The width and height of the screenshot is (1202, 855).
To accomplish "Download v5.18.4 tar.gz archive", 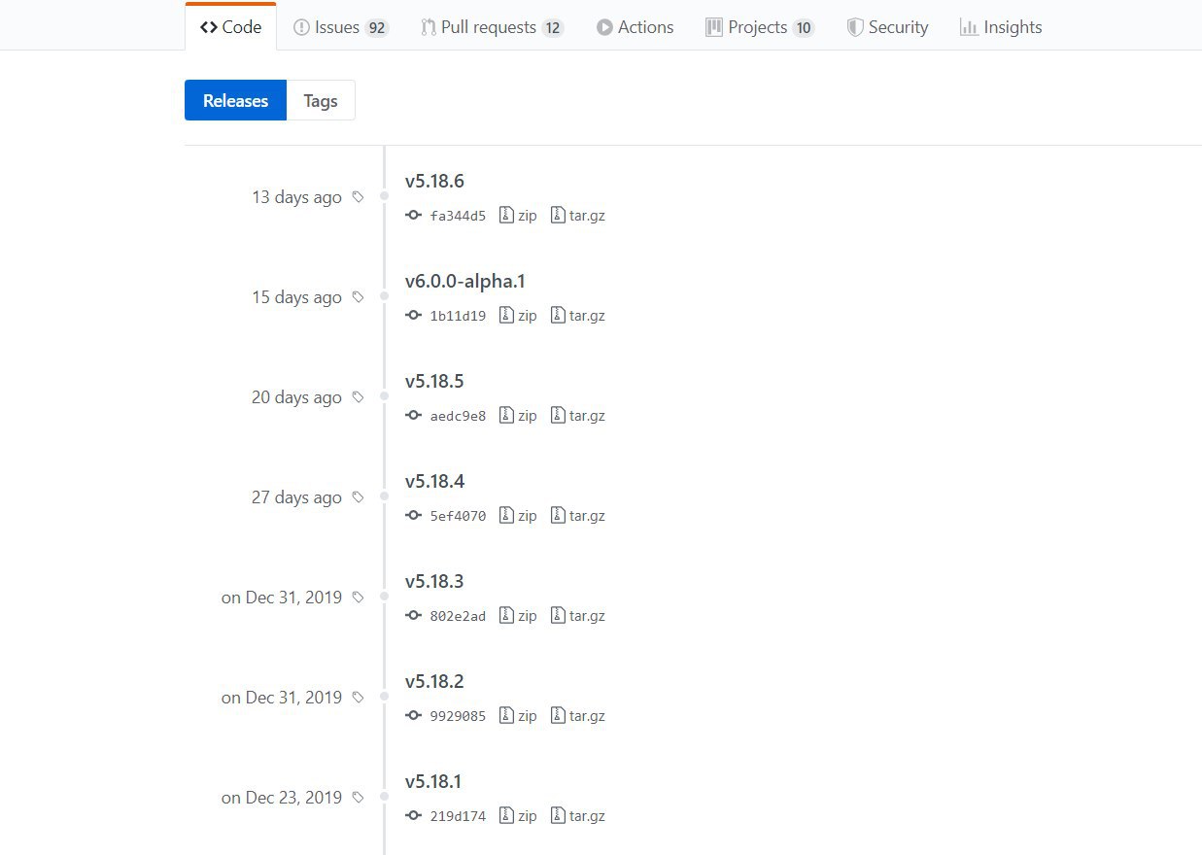I will click(578, 516).
